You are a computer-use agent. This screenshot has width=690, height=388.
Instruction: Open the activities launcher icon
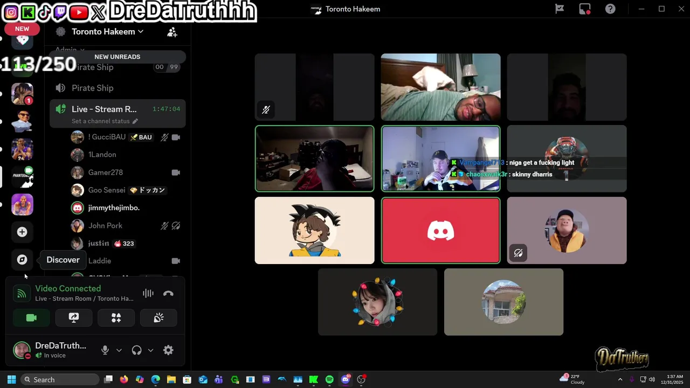click(x=116, y=318)
